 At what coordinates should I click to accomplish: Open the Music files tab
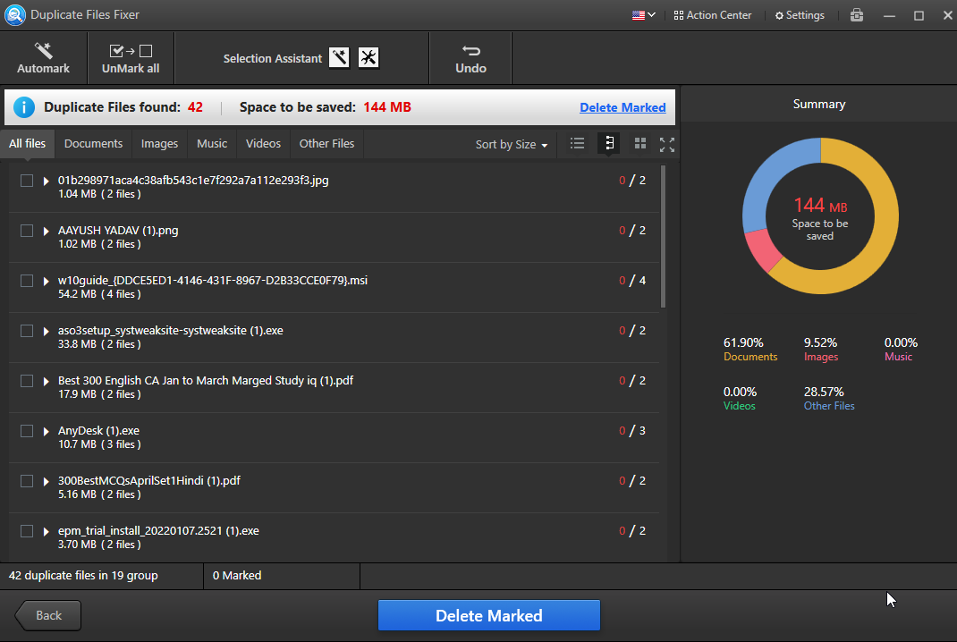(211, 143)
